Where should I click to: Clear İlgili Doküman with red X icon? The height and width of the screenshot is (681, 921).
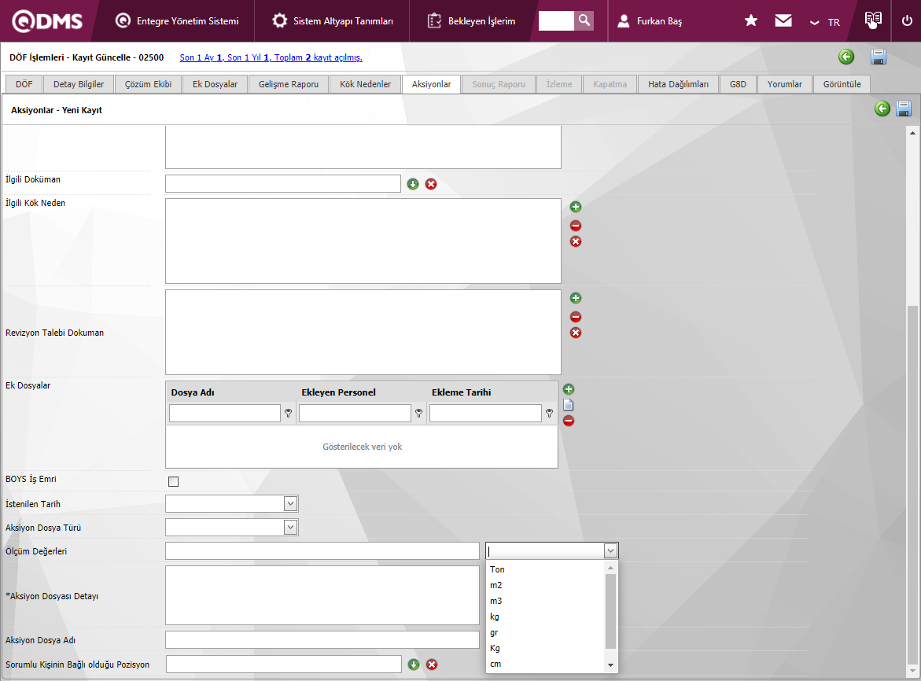[x=431, y=184]
